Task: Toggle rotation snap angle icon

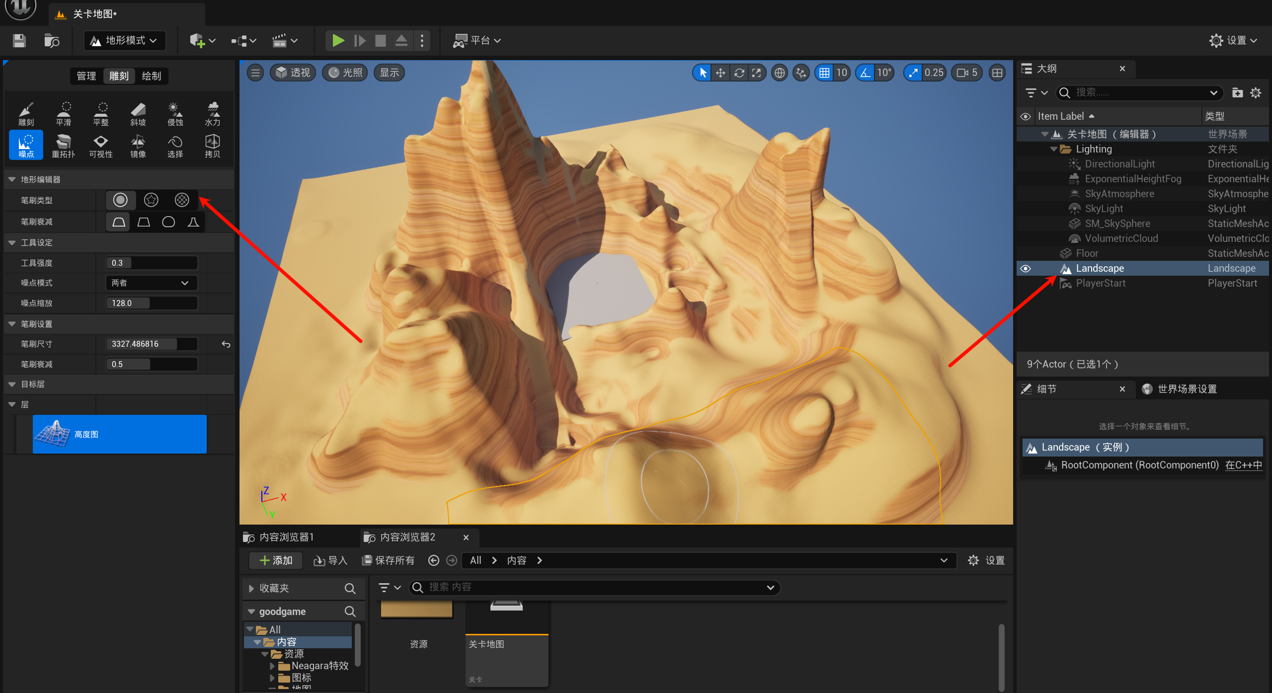Action: 866,73
